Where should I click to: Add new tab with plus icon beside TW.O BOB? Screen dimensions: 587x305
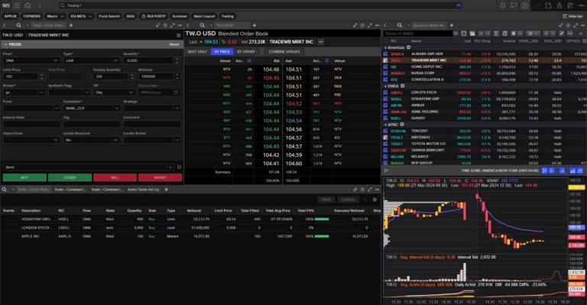click(x=255, y=25)
